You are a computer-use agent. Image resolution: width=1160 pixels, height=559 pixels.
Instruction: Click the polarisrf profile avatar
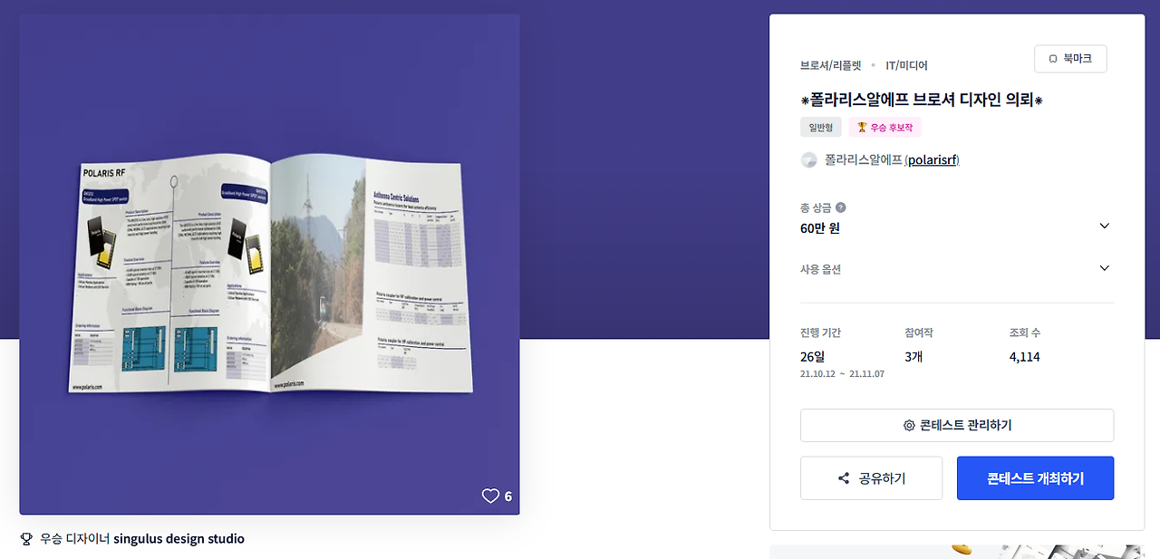pyautogui.click(x=809, y=160)
